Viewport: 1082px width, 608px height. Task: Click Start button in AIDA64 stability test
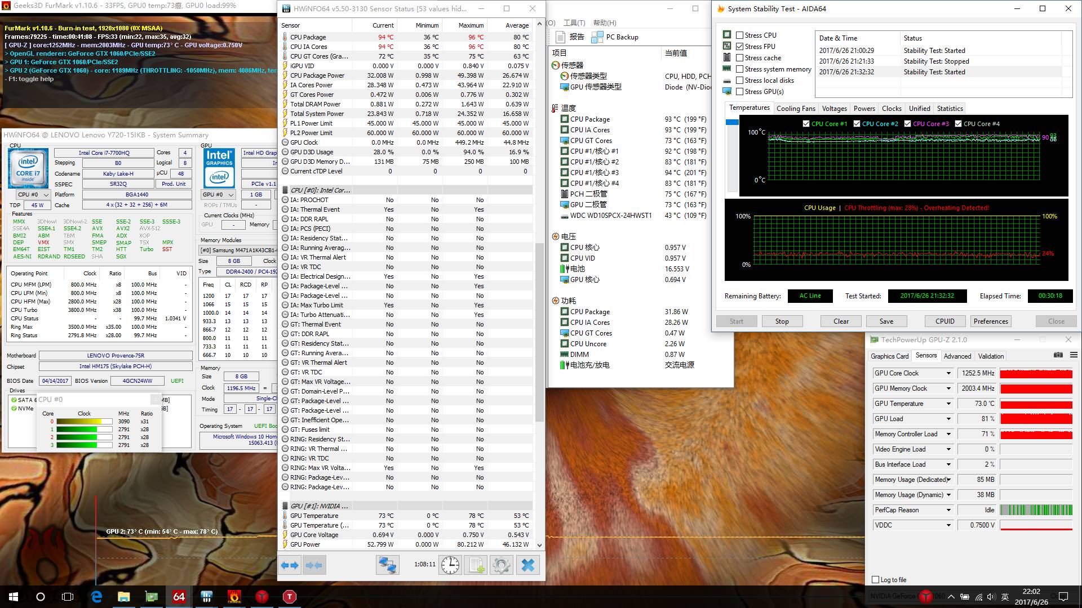point(735,321)
